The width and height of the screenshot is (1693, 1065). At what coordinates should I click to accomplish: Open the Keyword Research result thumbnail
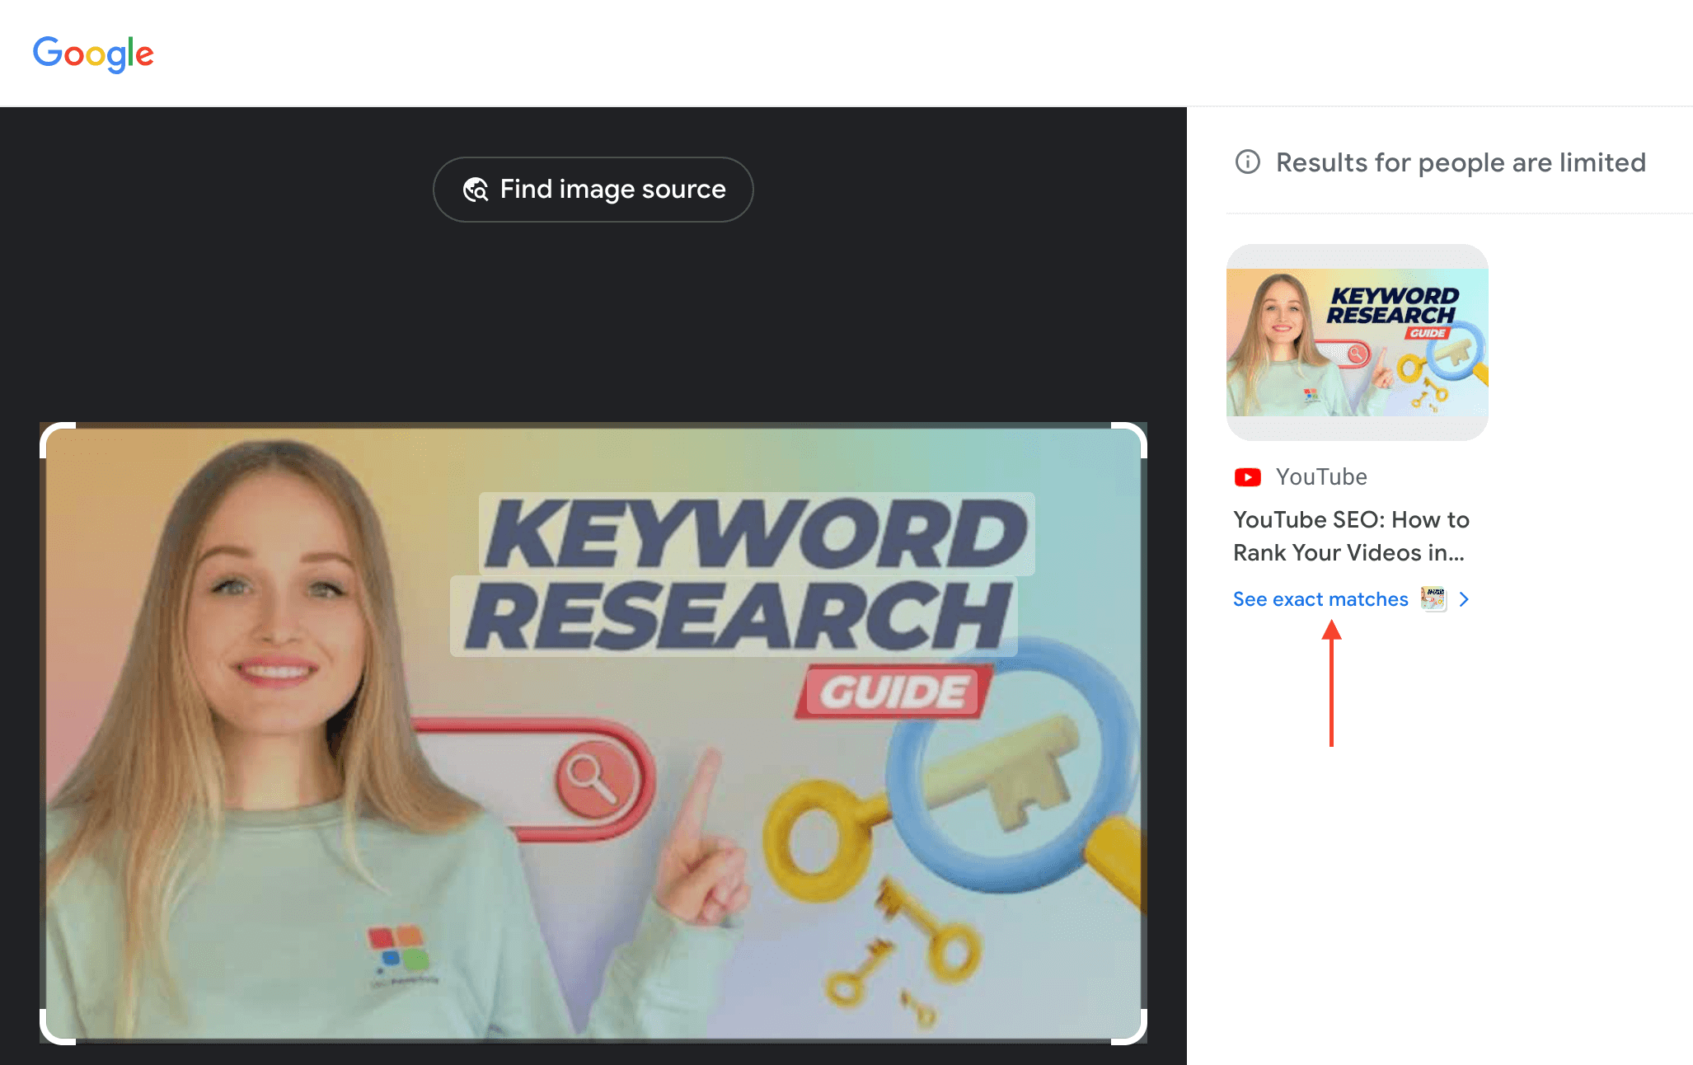pyautogui.click(x=1357, y=342)
